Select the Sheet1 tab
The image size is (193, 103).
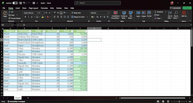pyautogui.click(x=18, y=98)
